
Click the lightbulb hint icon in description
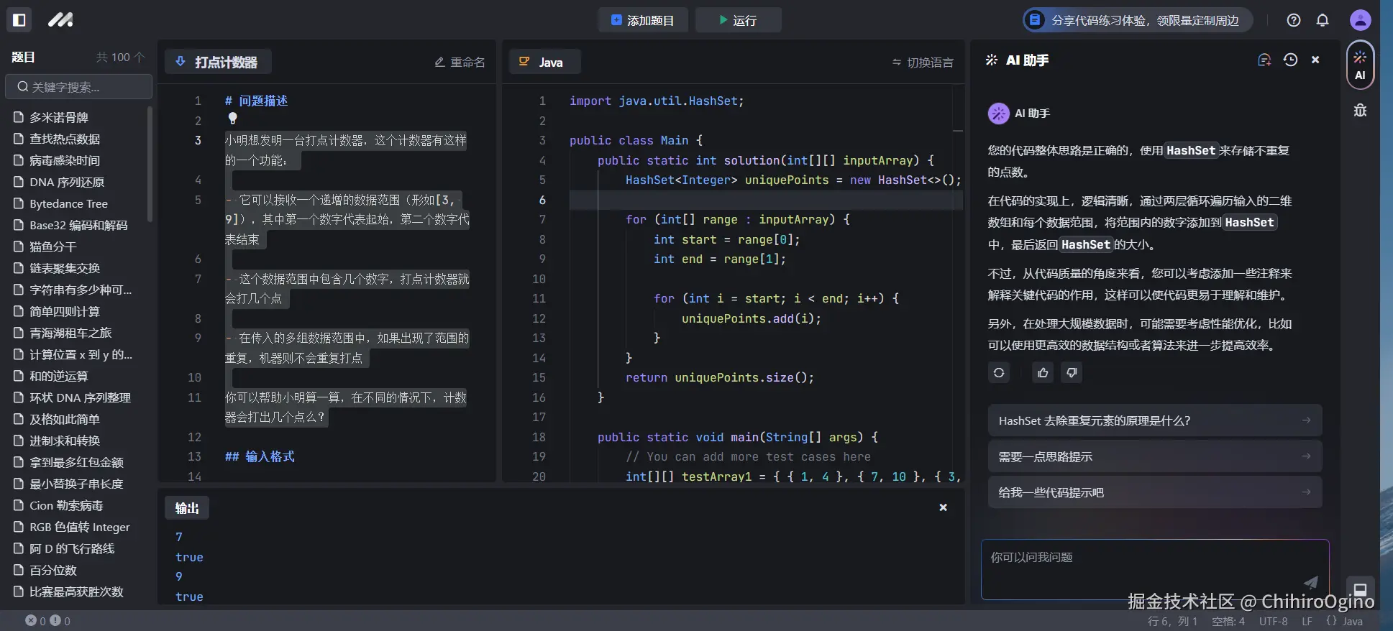232,118
